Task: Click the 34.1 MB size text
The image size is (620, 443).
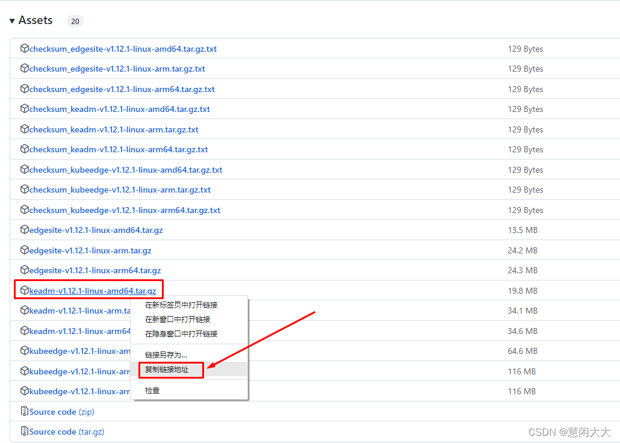Action: pos(522,311)
